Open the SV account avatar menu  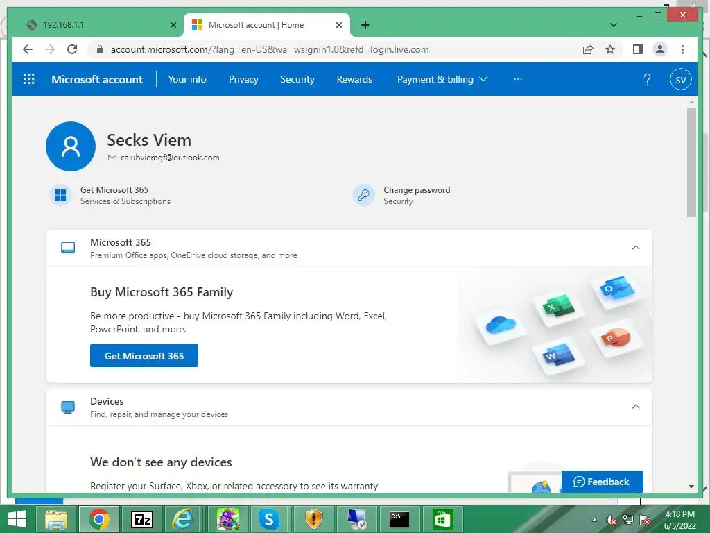(x=681, y=79)
